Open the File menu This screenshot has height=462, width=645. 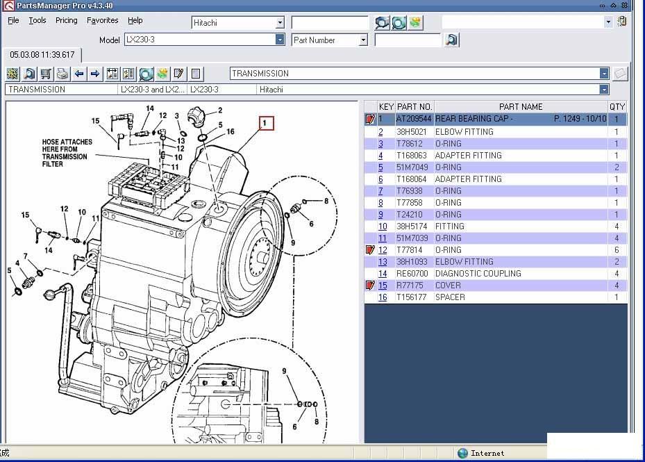13,20
